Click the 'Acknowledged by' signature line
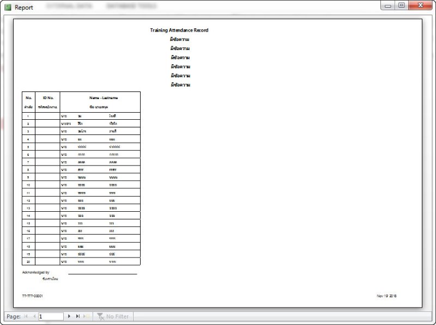 click(102, 274)
